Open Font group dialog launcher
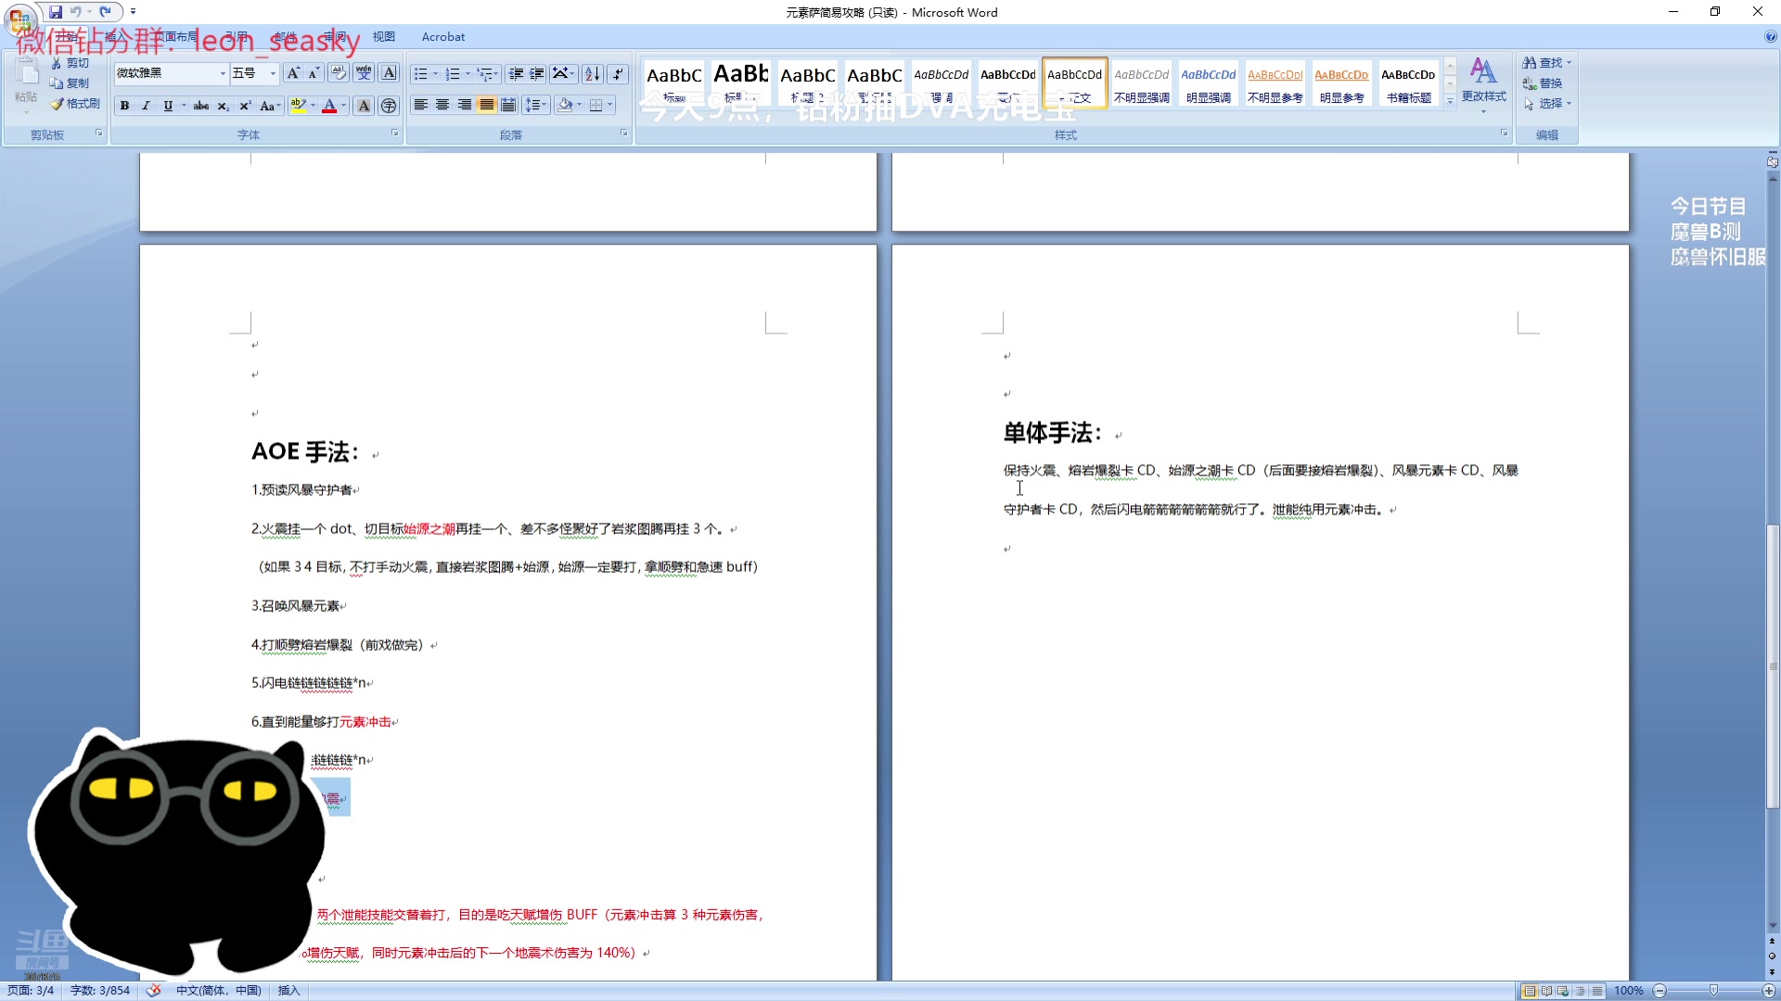1781x1001 pixels. (394, 133)
